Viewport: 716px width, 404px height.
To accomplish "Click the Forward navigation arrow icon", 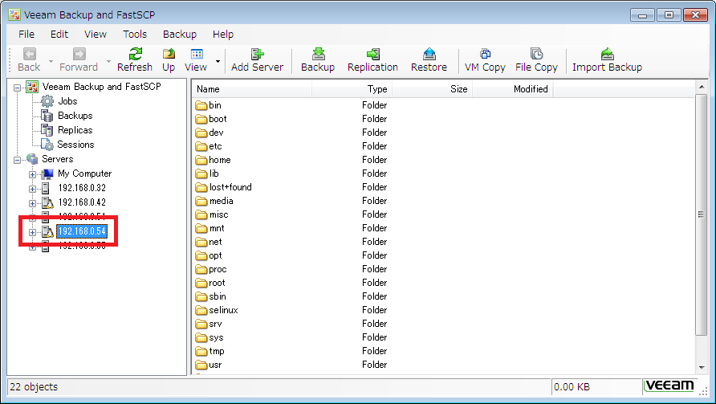I will click(79, 54).
